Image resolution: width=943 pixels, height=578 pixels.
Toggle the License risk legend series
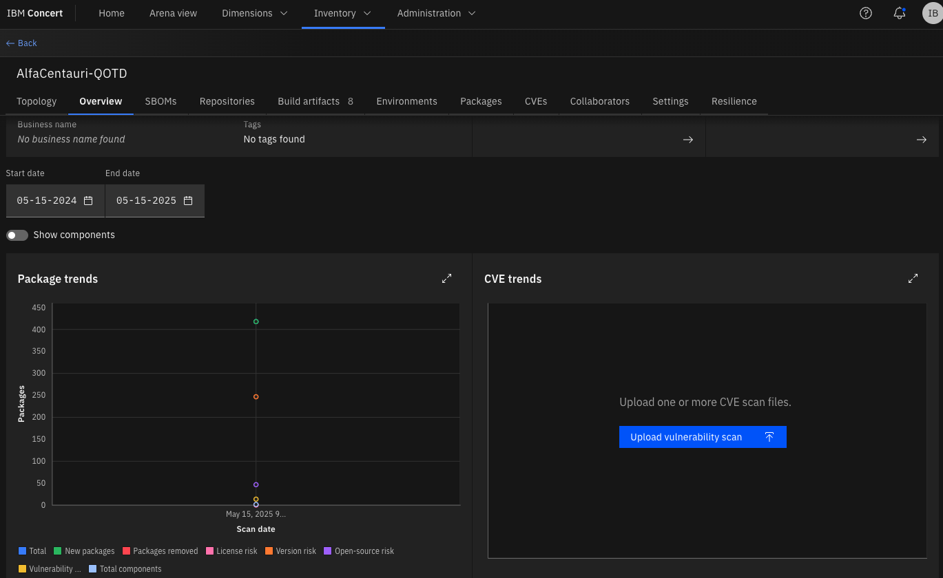click(x=231, y=551)
